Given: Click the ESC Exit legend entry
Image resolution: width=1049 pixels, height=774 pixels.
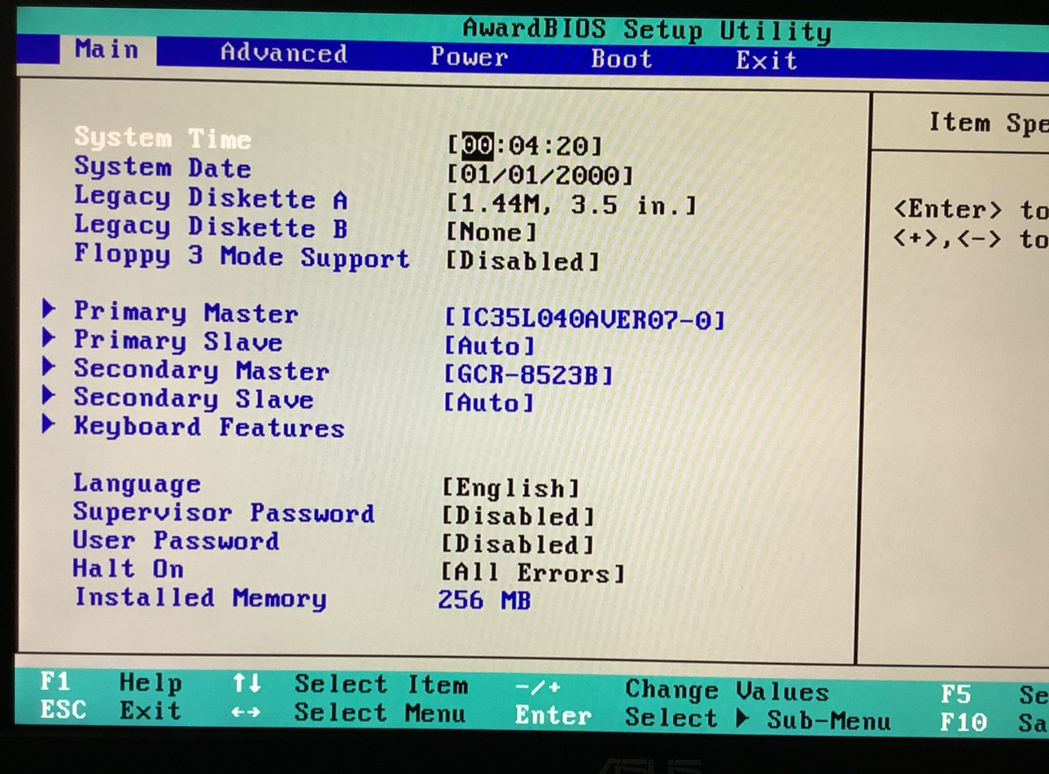Looking at the screenshot, I should coord(111,710).
